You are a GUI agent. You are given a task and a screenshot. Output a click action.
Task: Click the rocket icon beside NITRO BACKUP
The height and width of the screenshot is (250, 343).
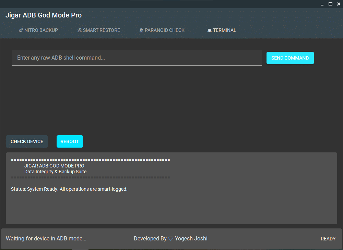(20, 30)
